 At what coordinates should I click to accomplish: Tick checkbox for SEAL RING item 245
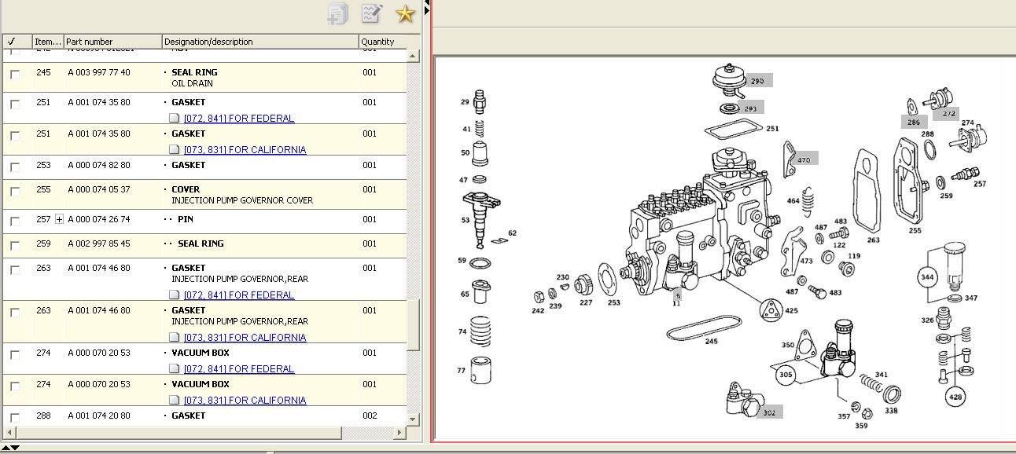[15, 75]
